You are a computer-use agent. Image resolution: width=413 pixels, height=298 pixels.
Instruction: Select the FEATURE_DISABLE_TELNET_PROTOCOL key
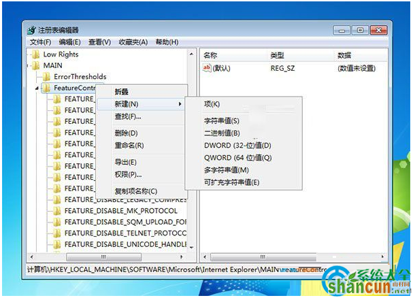(125, 233)
